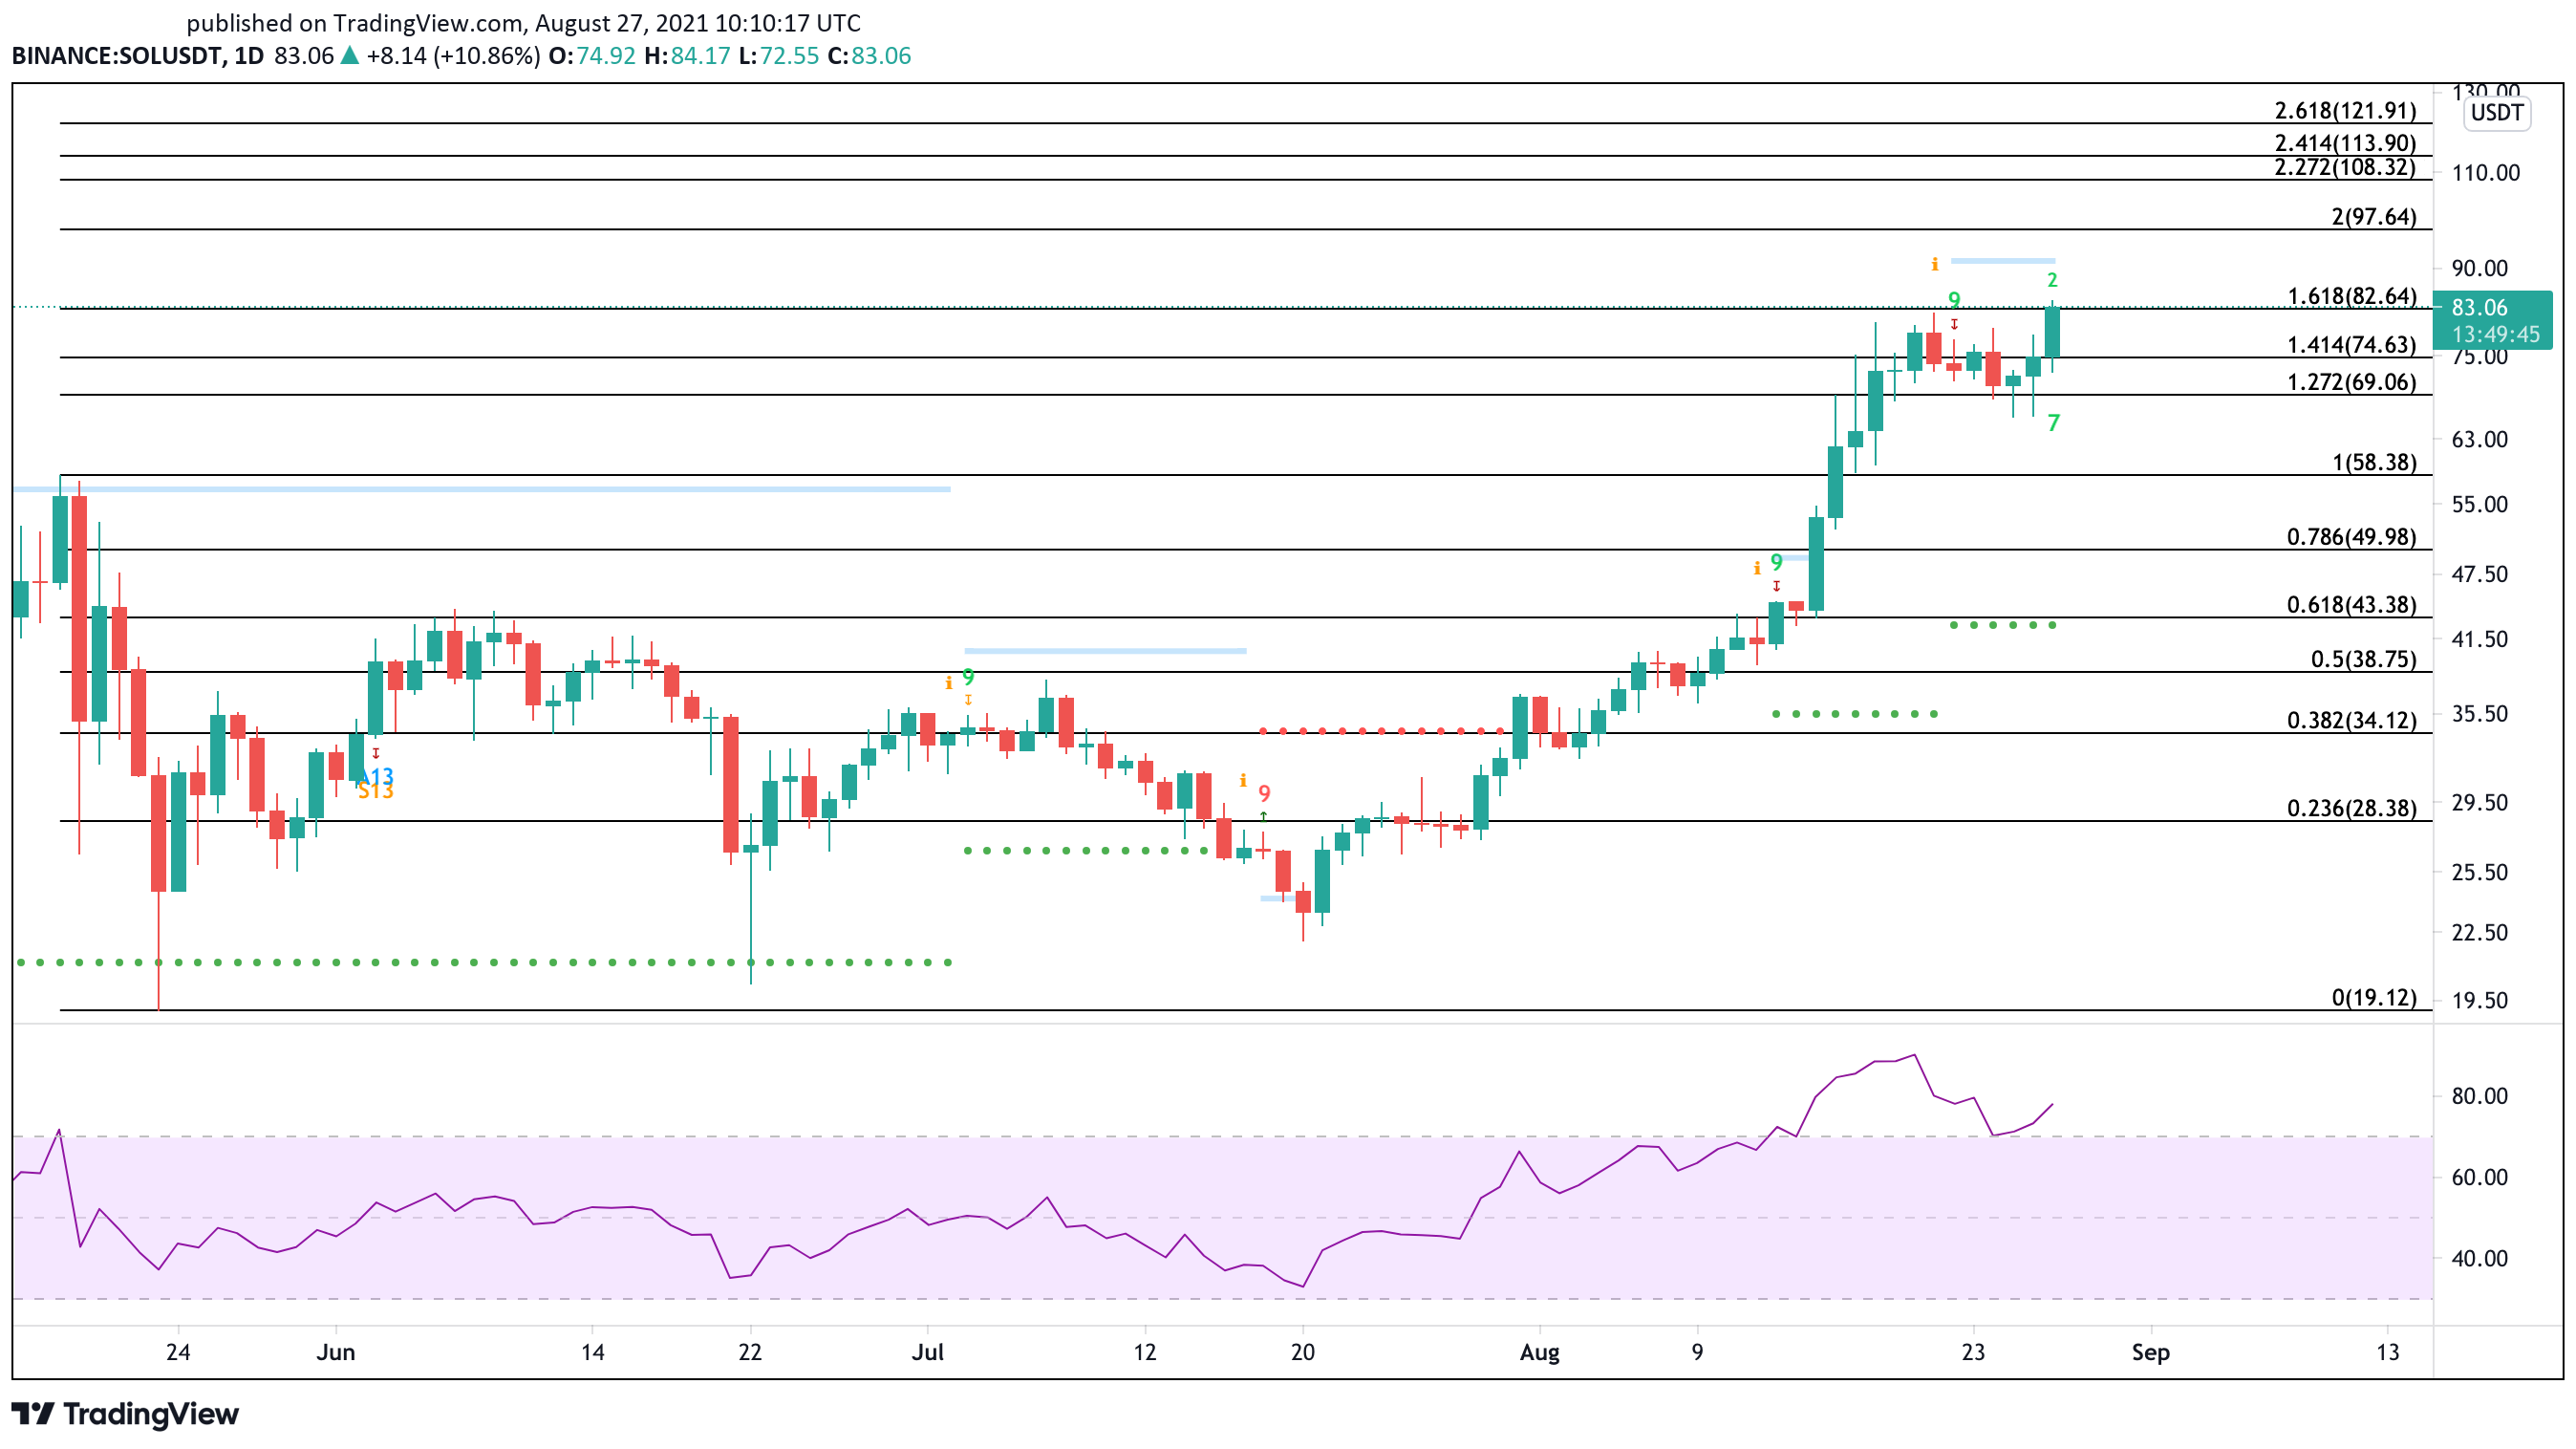Click the '23' date label on time axis
2576x1449 pixels.
click(x=1973, y=1352)
